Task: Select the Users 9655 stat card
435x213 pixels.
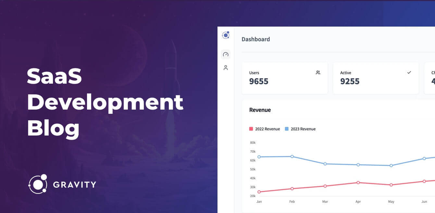Action: click(285, 78)
